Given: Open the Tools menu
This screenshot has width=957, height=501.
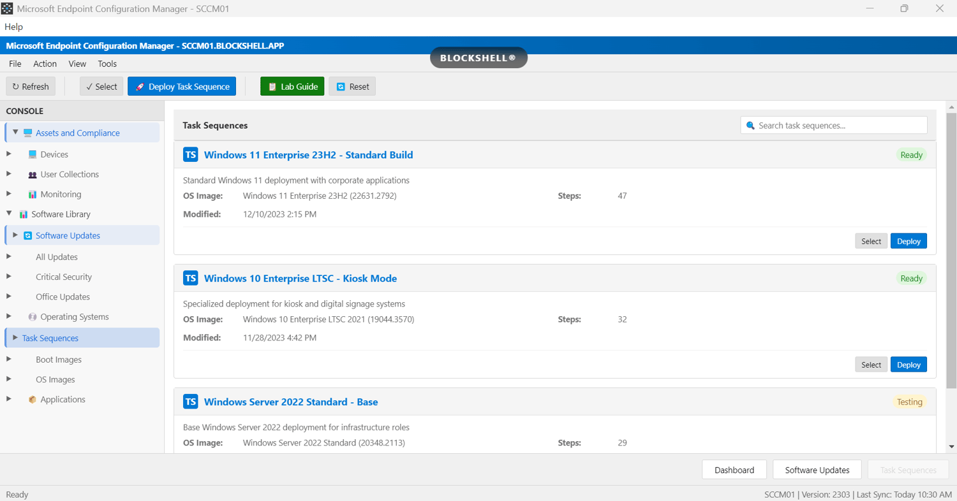Looking at the screenshot, I should tap(107, 64).
